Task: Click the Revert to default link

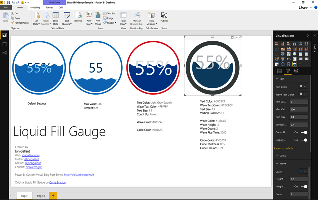Action: click(x=283, y=148)
